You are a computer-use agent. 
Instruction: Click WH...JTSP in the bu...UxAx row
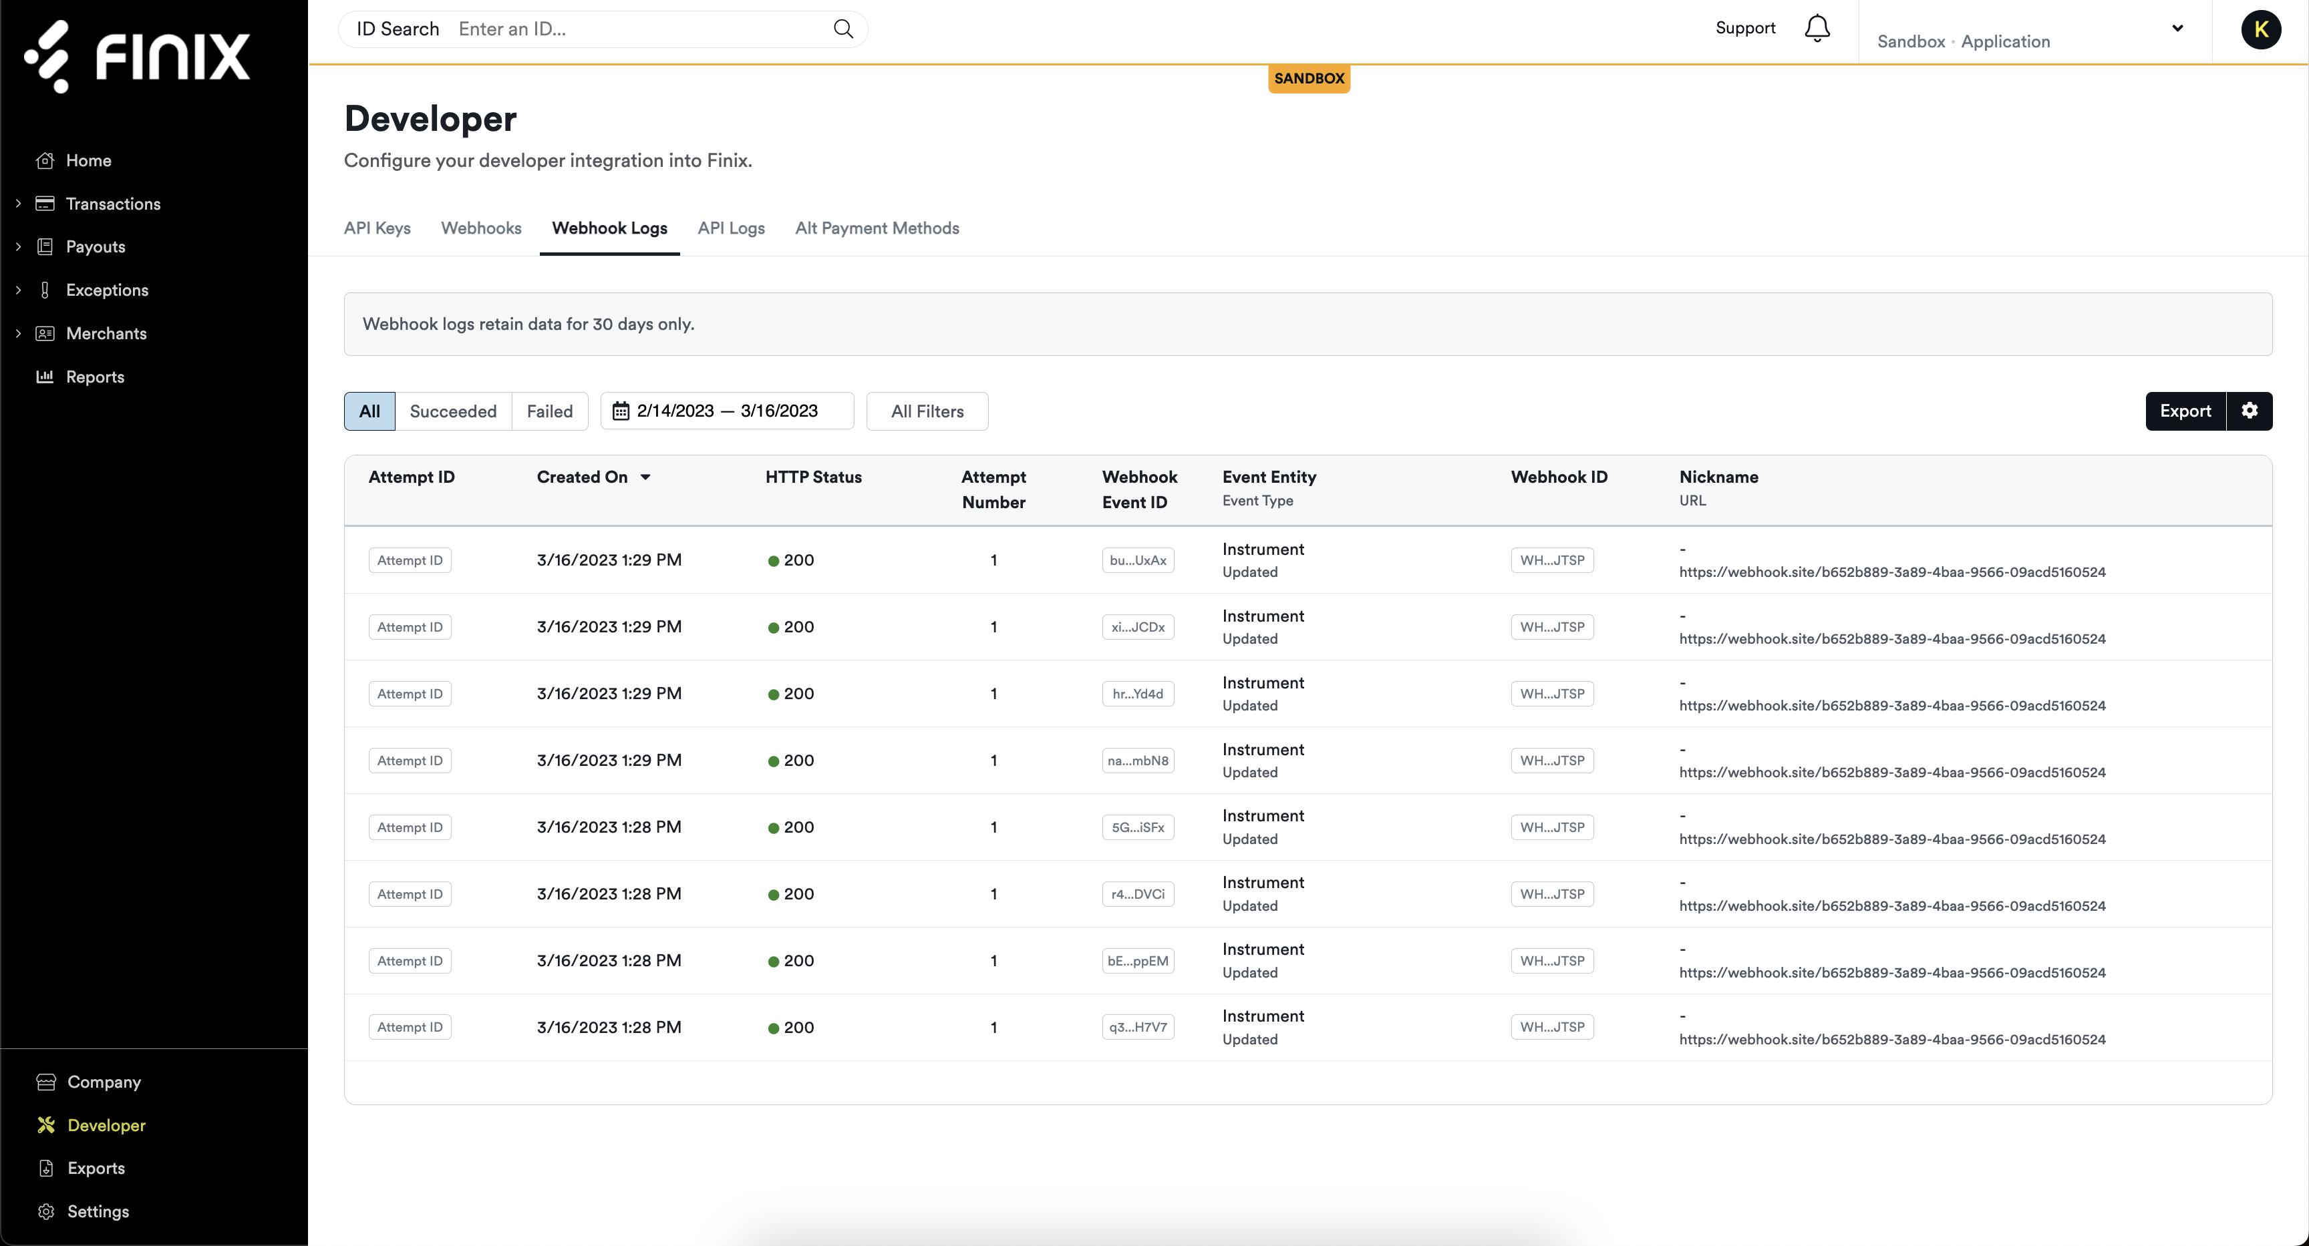click(1551, 560)
